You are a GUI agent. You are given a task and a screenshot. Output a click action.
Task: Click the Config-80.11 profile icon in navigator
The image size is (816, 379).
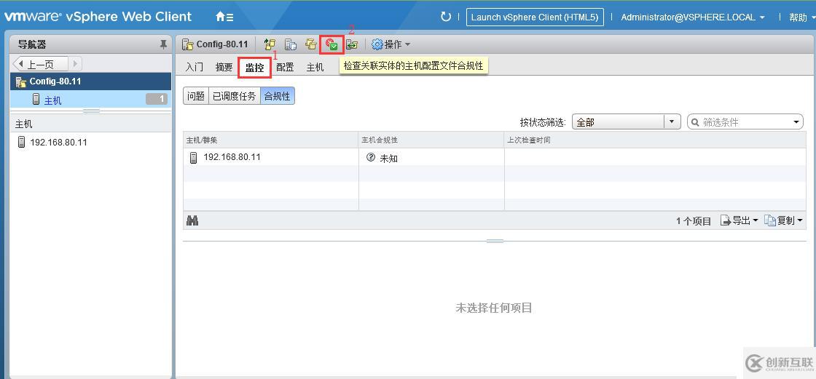(21, 81)
